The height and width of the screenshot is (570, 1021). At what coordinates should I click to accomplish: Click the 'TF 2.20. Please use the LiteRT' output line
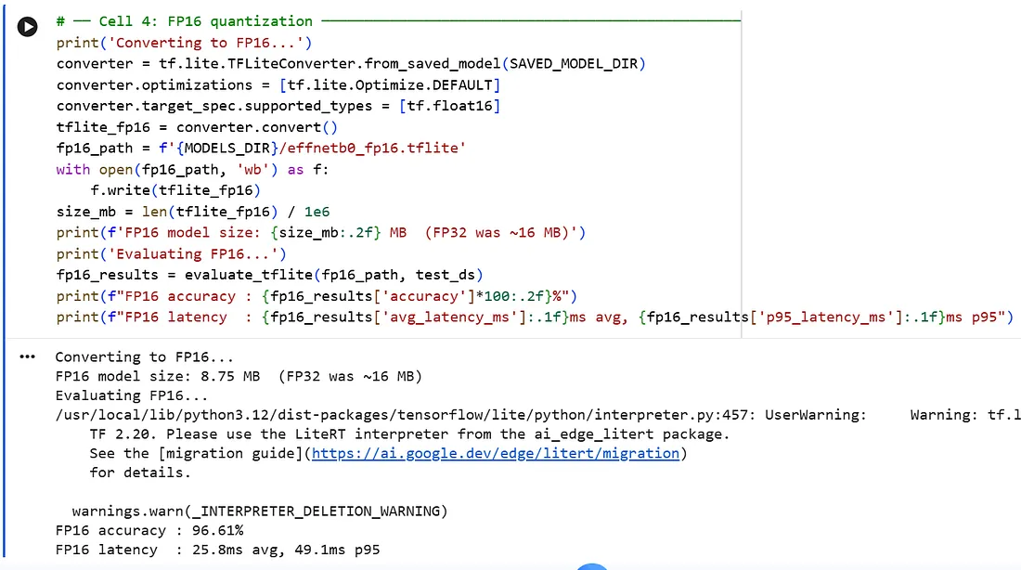pyautogui.click(x=409, y=434)
